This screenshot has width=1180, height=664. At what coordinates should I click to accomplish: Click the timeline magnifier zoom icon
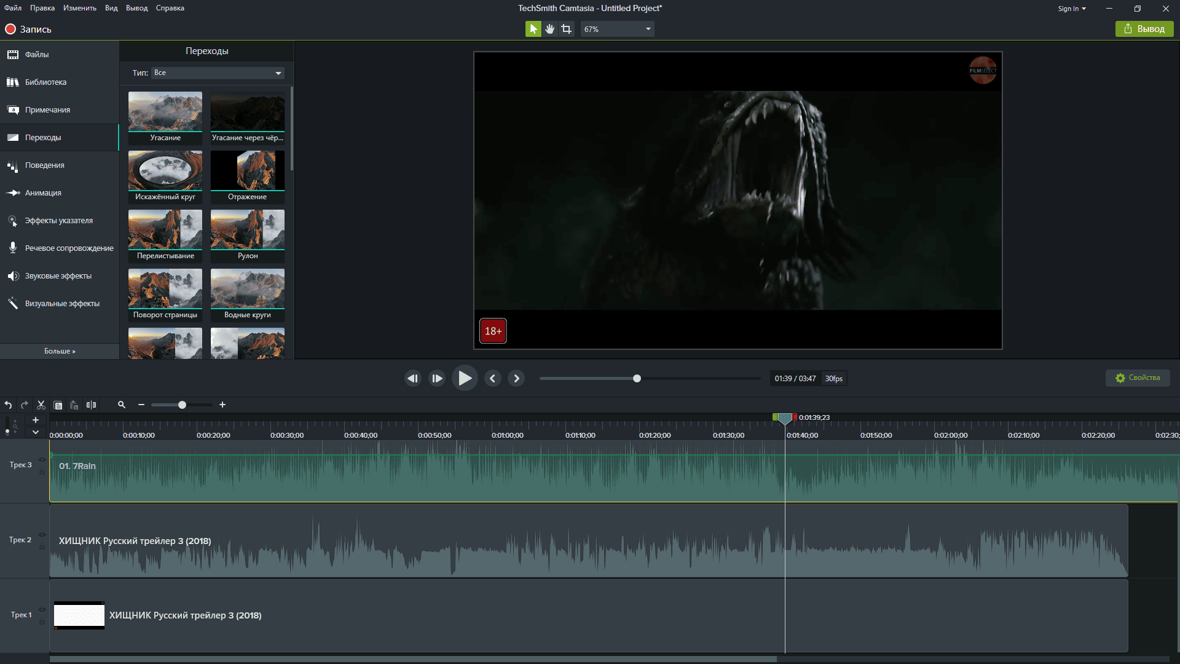pyautogui.click(x=122, y=405)
